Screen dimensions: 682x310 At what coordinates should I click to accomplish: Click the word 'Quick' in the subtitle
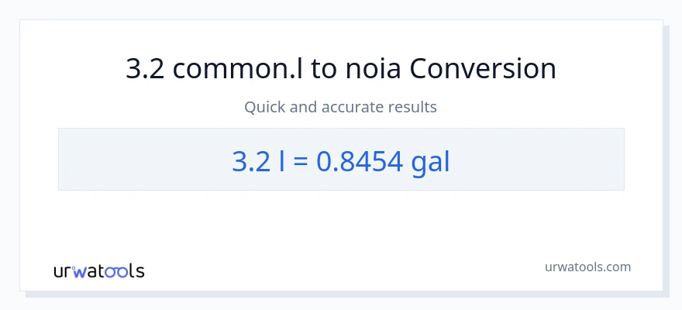266,107
